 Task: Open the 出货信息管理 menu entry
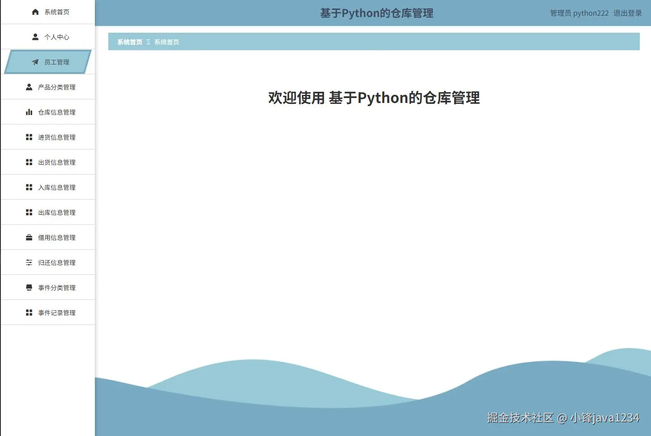coord(48,162)
